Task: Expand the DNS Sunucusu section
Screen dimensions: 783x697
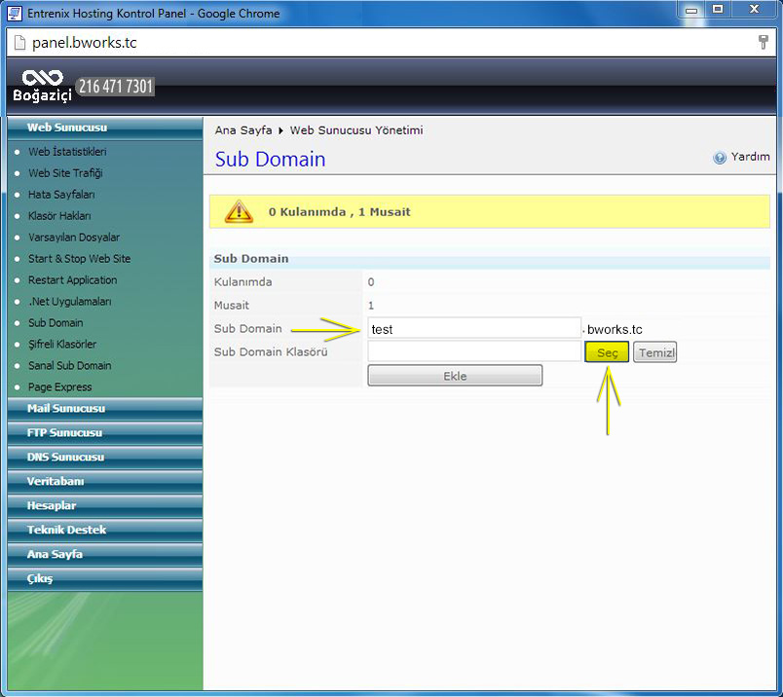Action: point(65,458)
